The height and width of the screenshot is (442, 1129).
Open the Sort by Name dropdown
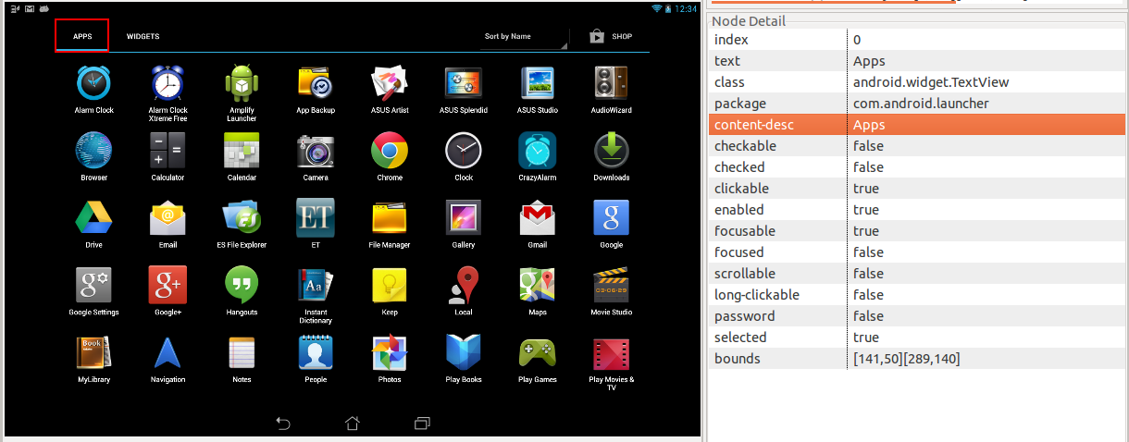pyautogui.click(x=525, y=37)
